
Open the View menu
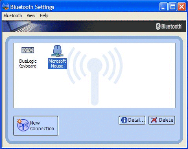[x=31, y=15]
